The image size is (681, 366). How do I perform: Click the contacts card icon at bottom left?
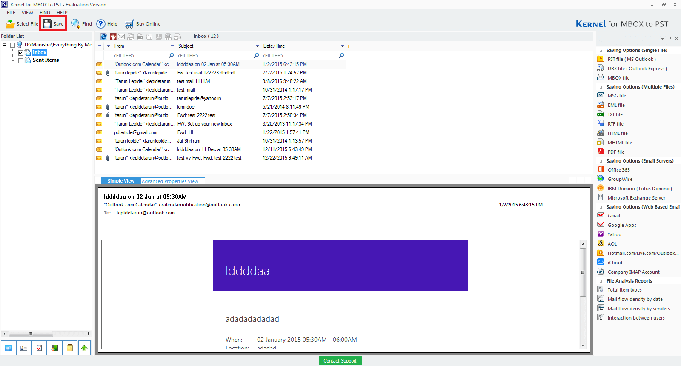click(24, 348)
